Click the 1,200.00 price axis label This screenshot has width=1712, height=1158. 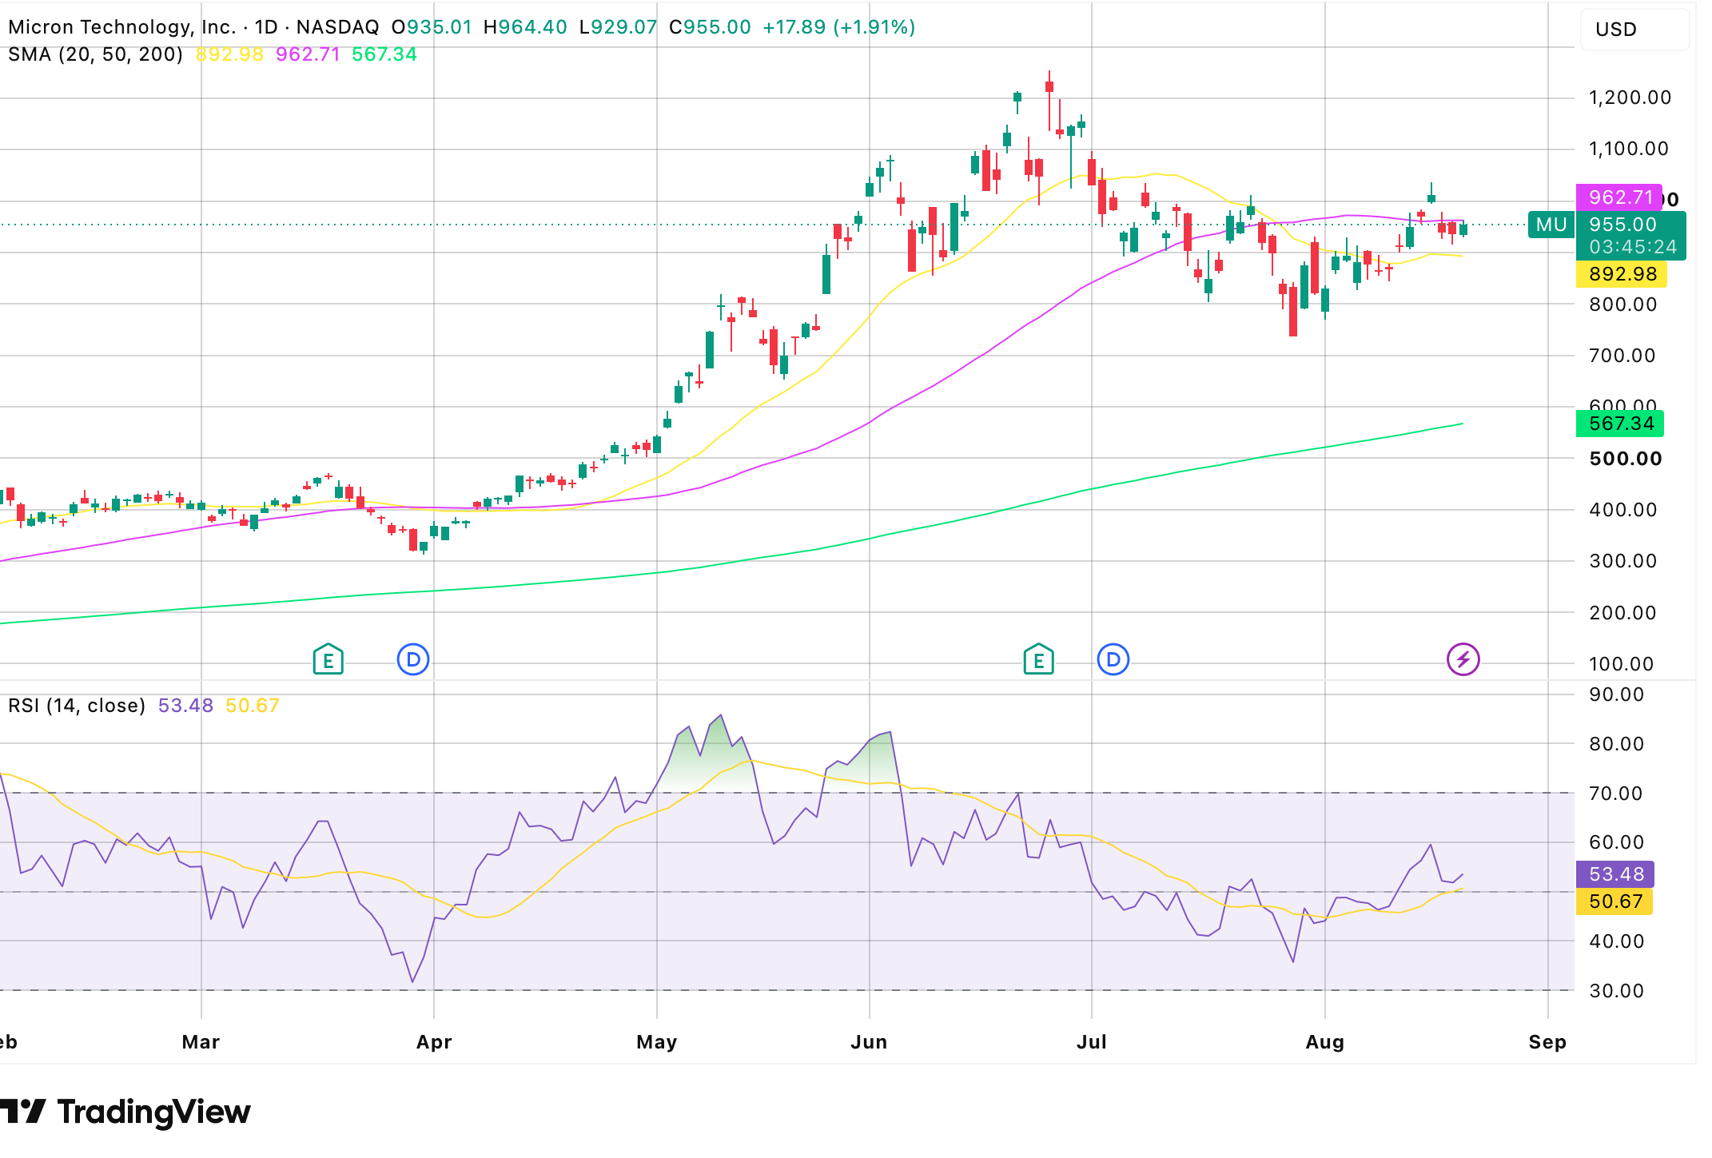pos(1630,97)
